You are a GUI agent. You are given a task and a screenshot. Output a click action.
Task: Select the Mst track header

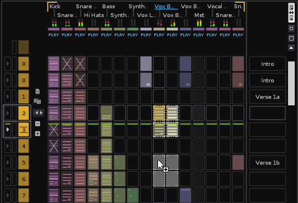tap(199, 15)
